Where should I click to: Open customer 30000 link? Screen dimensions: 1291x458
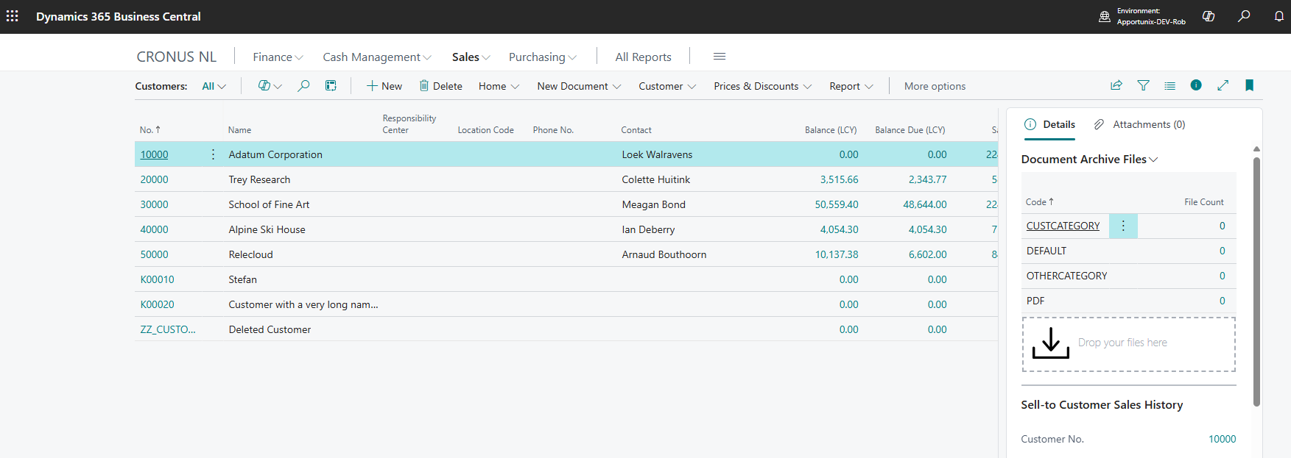[154, 204]
